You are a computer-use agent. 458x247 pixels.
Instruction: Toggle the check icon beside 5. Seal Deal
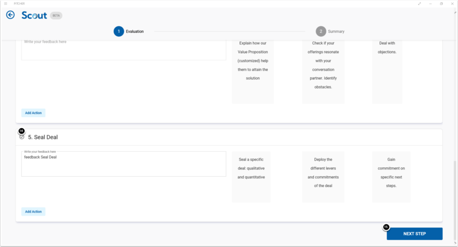(x=22, y=137)
